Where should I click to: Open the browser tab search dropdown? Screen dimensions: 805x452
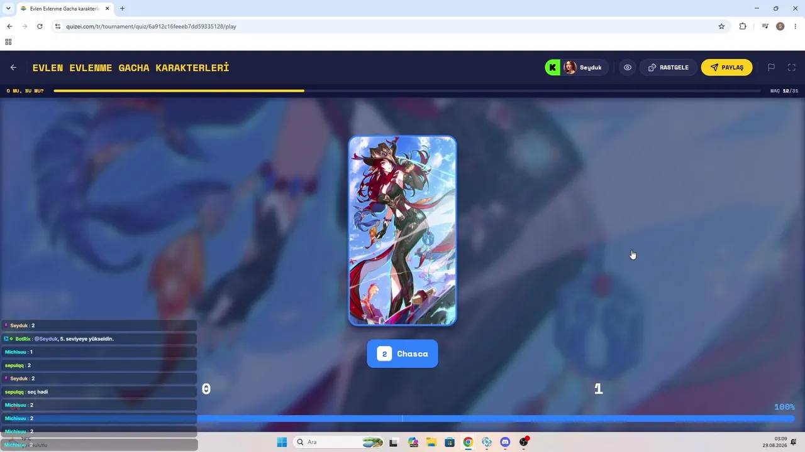pos(8,8)
